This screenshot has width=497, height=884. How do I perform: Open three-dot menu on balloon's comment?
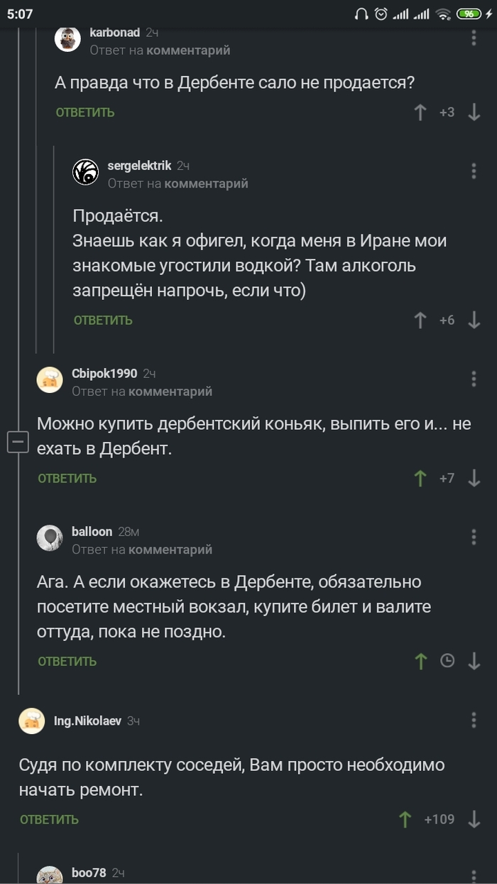(474, 537)
